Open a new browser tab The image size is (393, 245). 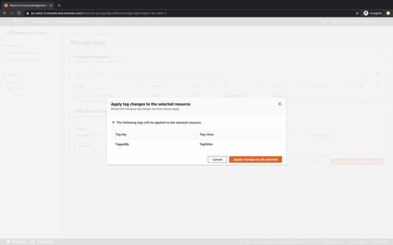click(x=59, y=5)
